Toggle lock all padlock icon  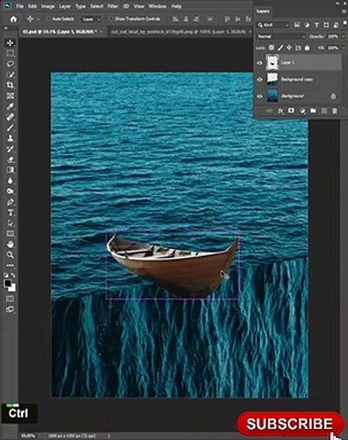(x=307, y=48)
